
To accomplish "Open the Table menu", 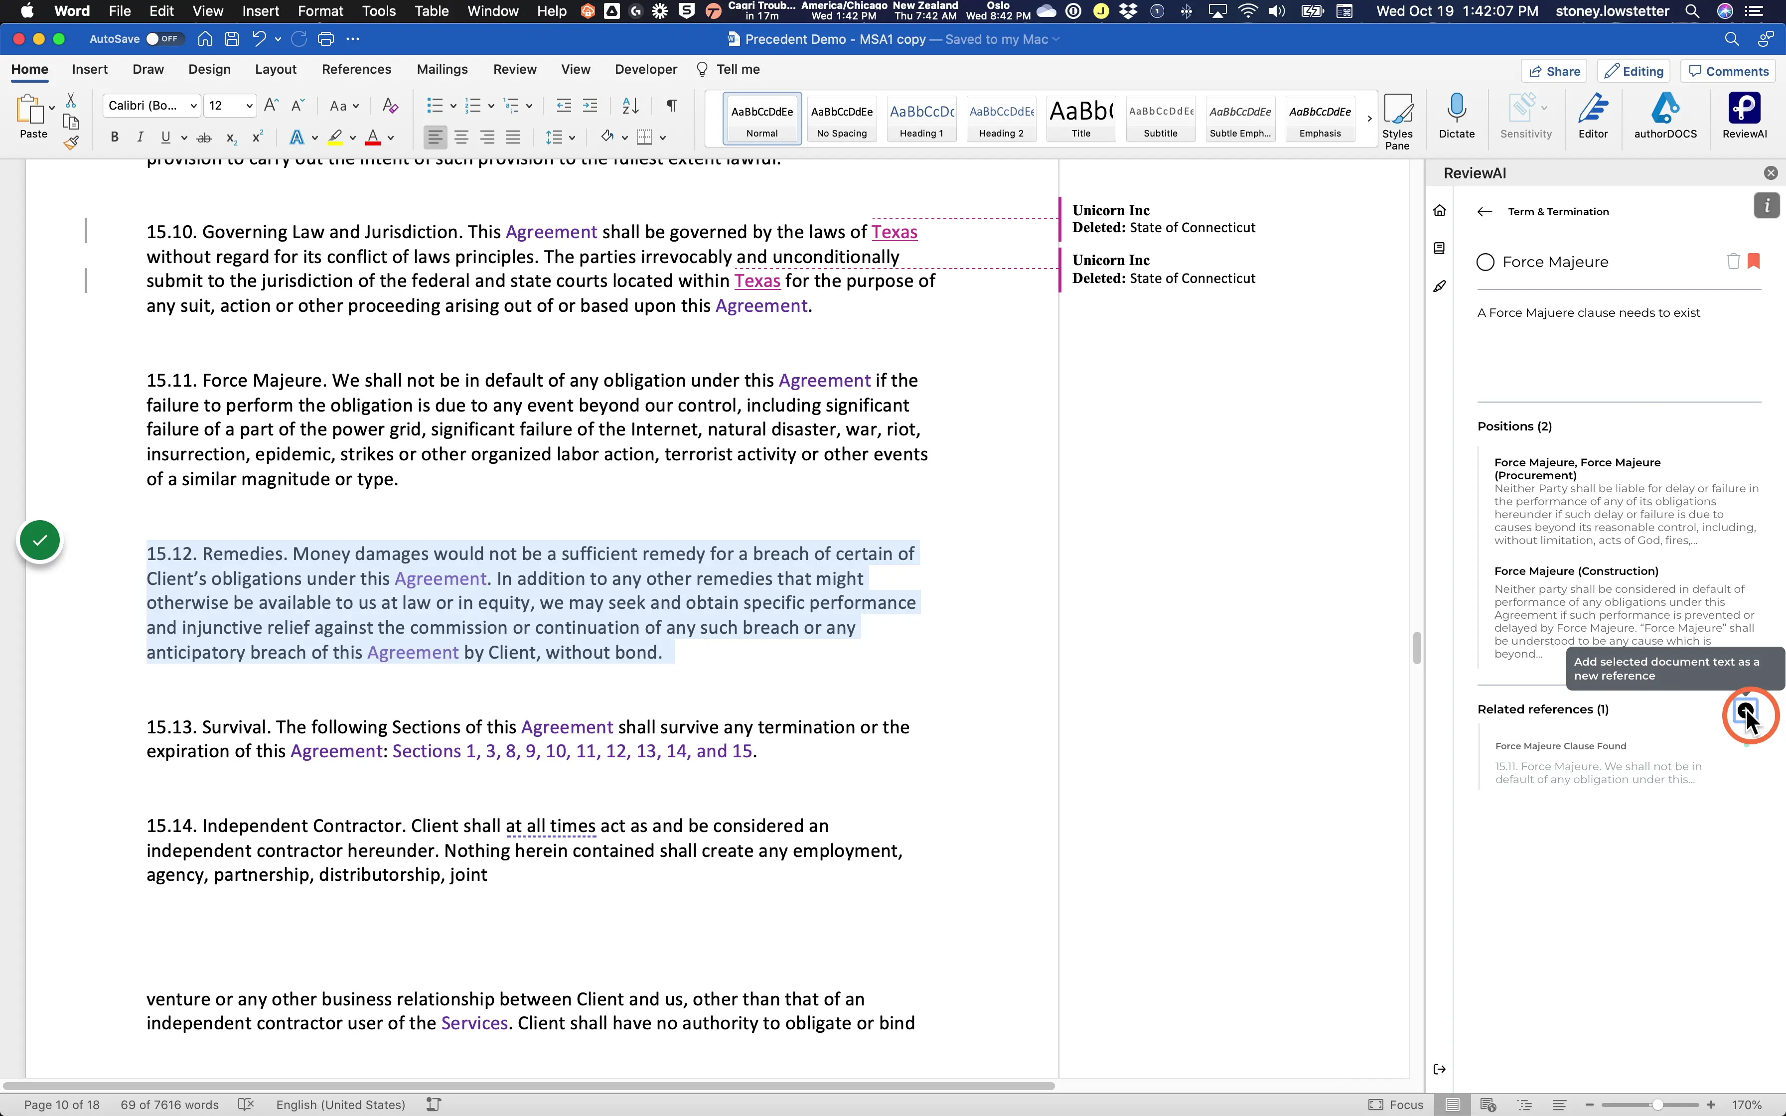I will click(431, 11).
